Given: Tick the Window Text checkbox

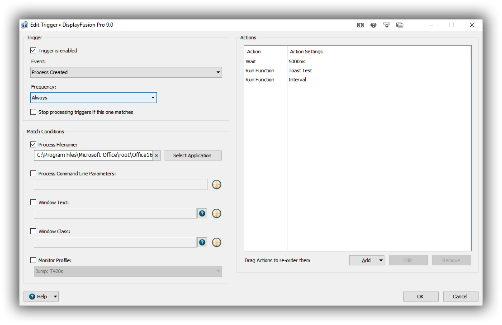Looking at the screenshot, I should click(33, 203).
